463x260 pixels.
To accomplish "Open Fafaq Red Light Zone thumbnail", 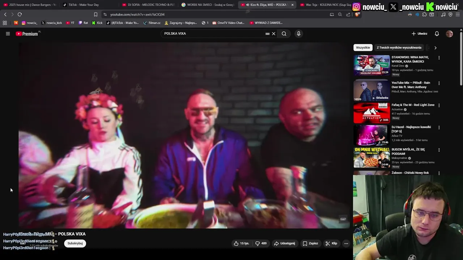I will [x=371, y=113].
